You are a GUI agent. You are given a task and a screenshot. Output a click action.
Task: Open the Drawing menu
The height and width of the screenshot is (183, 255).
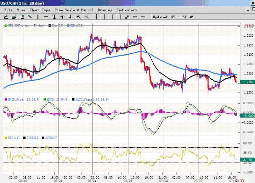click(105, 10)
